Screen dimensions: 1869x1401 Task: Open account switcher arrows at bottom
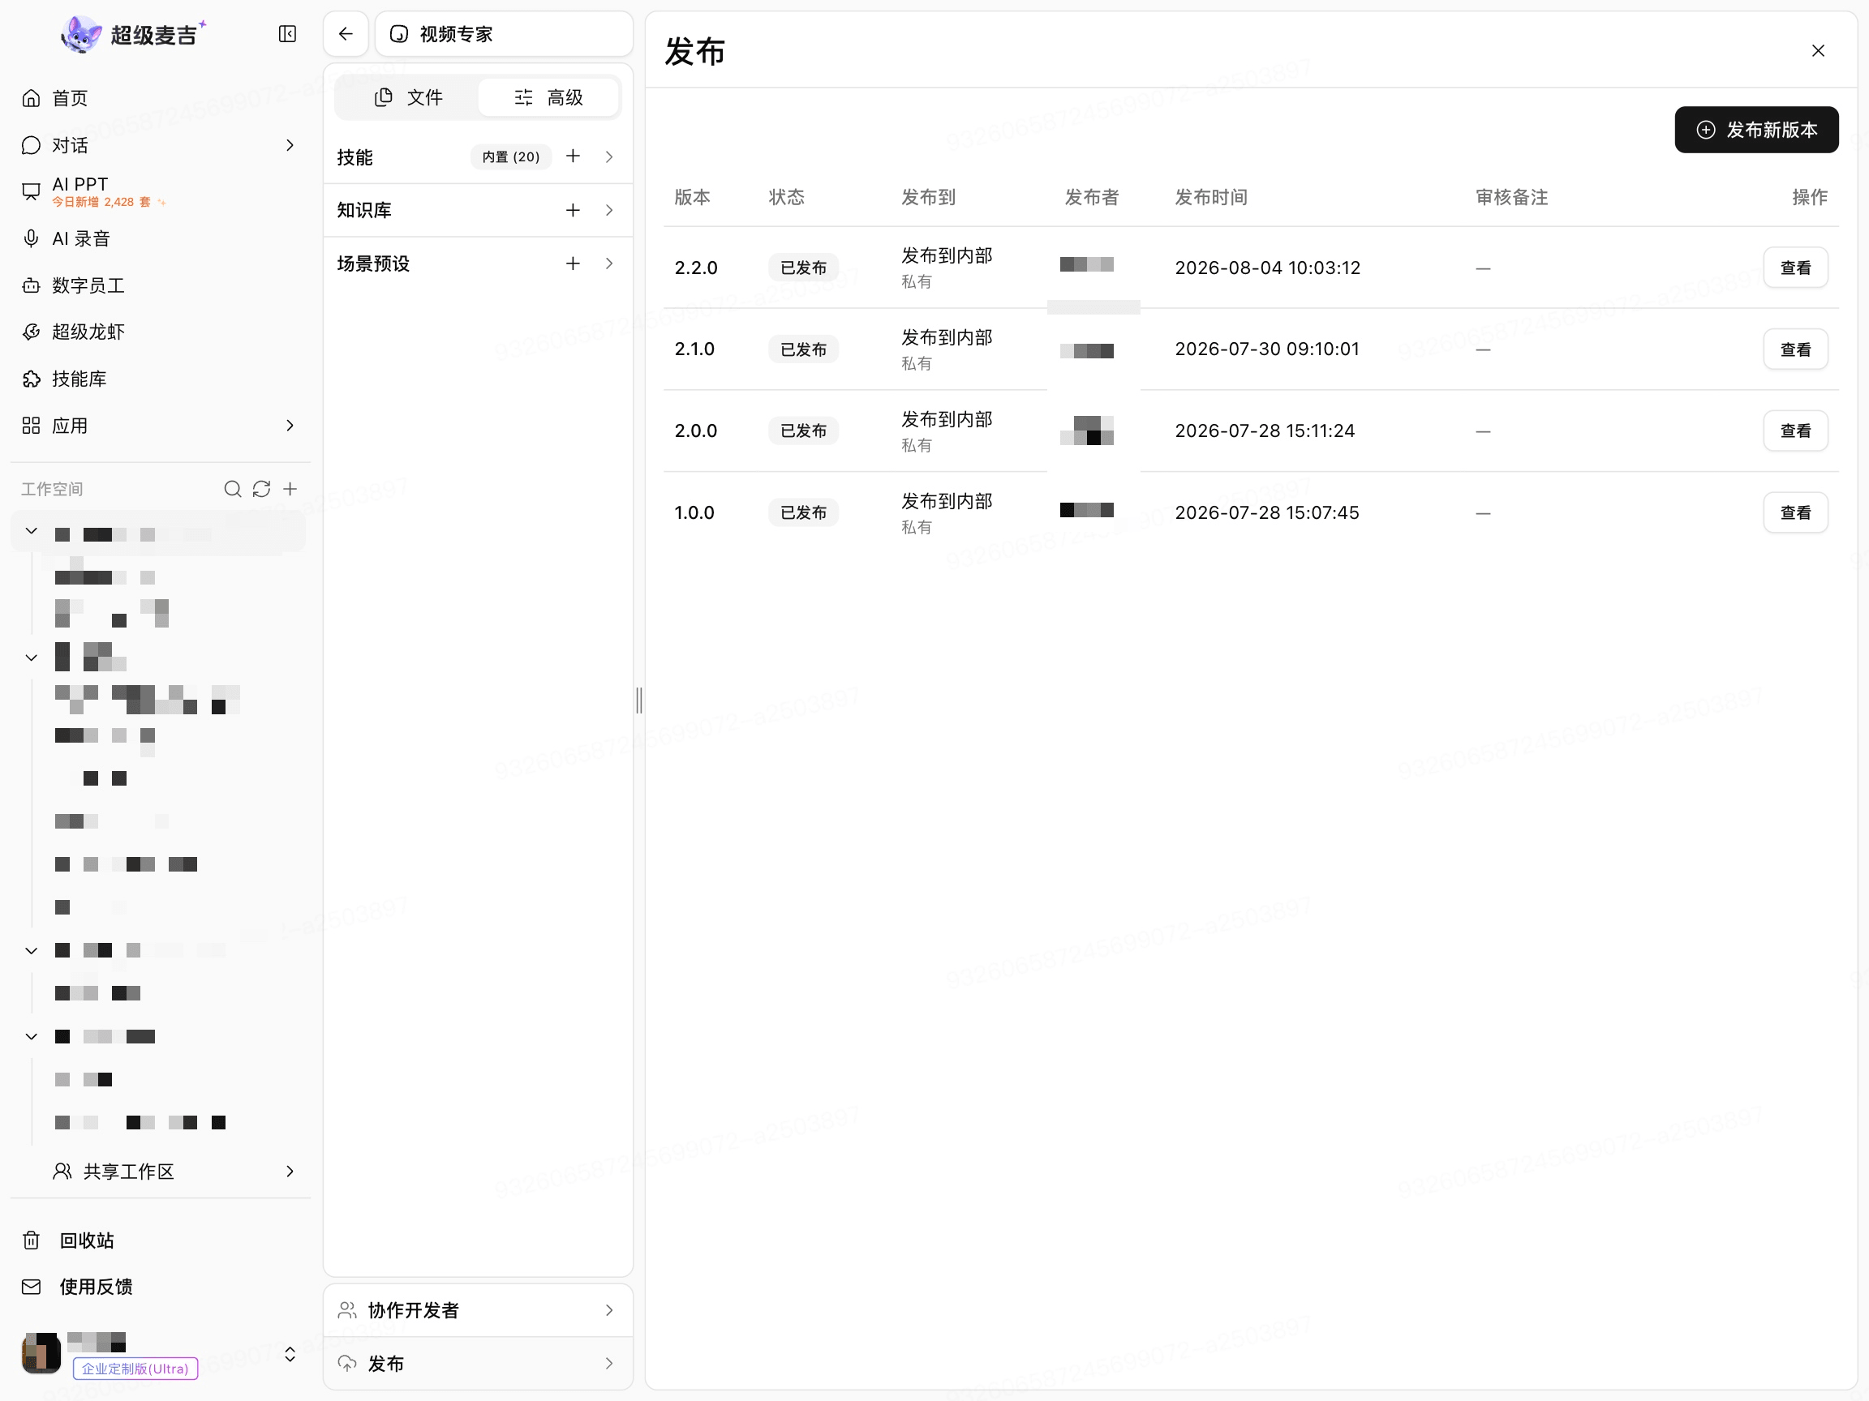click(290, 1354)
